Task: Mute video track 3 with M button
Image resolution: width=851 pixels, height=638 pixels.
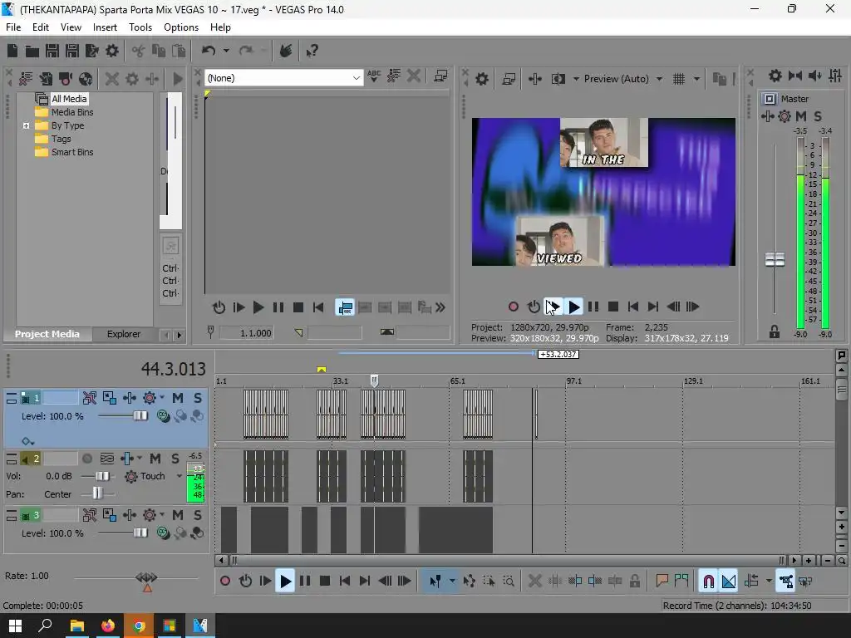Action: coord(178,515)
